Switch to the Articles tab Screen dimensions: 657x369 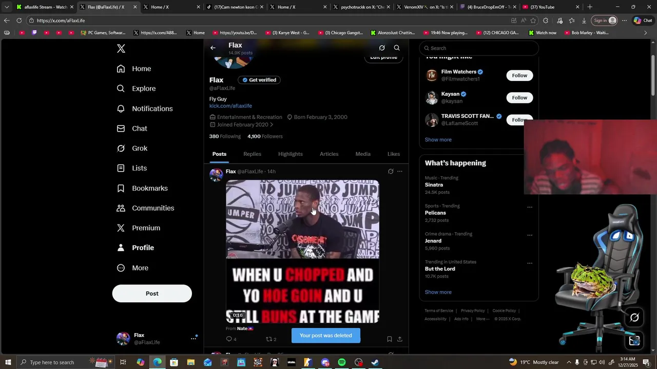(x=329, y=154)
